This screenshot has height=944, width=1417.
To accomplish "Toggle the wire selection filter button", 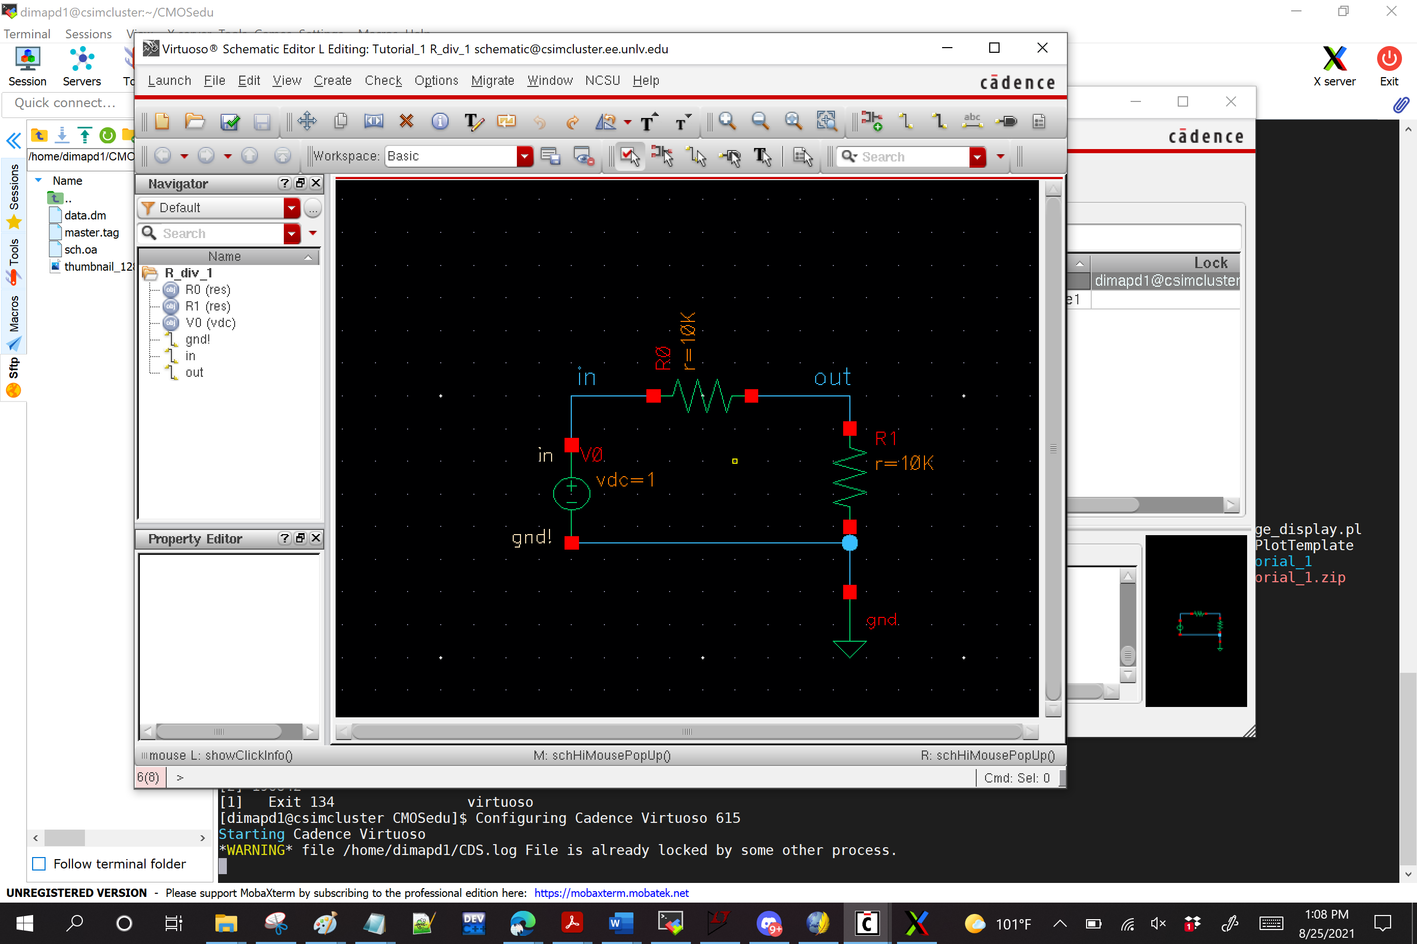I will [x=697, y=156].
